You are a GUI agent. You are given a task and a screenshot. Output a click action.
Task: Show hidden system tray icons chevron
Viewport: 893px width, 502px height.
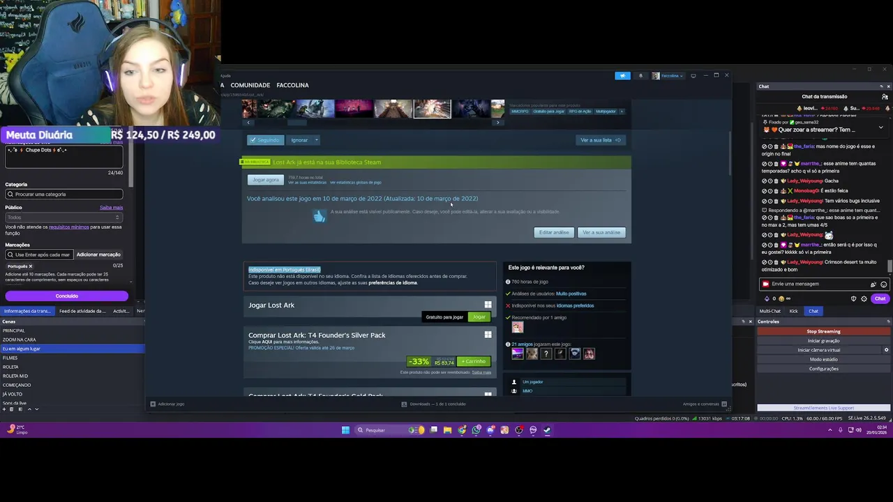[830, 430]
